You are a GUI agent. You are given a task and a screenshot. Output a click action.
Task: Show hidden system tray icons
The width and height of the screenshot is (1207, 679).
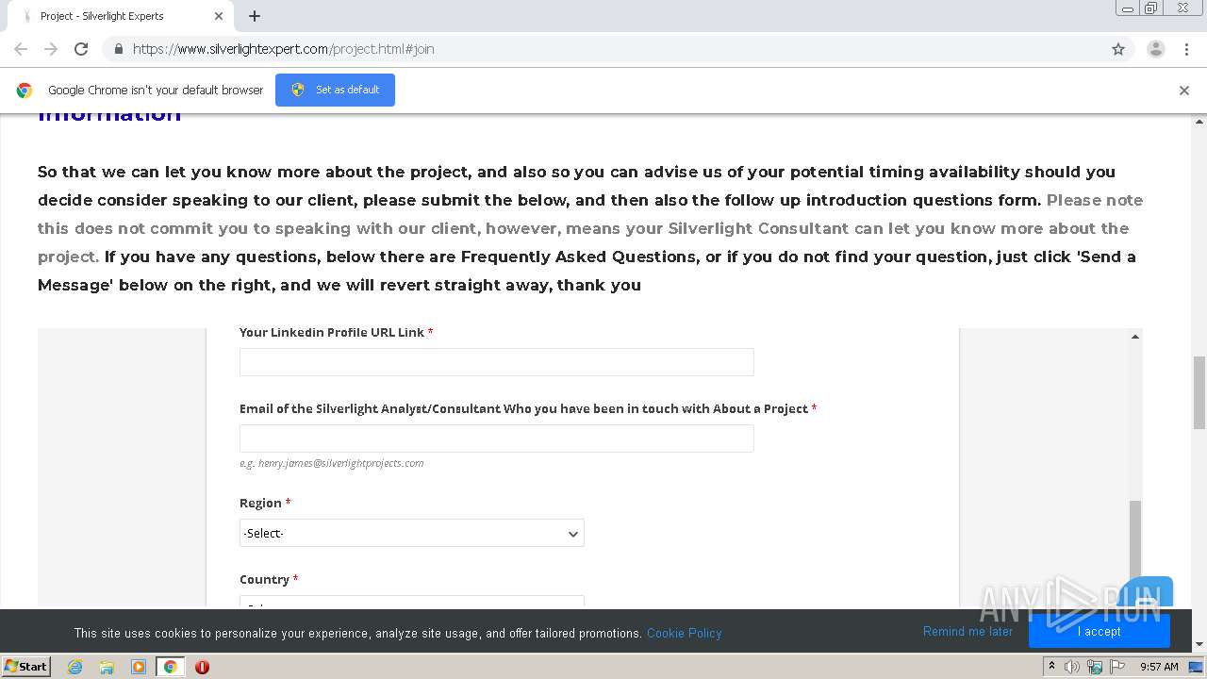pos(1051,666)
